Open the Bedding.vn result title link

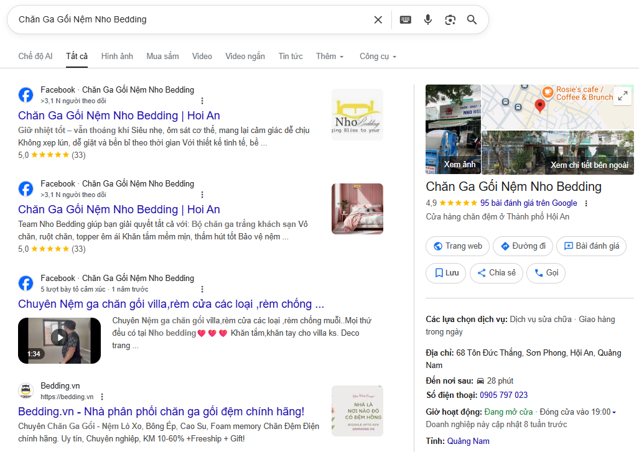pos(161,412)
